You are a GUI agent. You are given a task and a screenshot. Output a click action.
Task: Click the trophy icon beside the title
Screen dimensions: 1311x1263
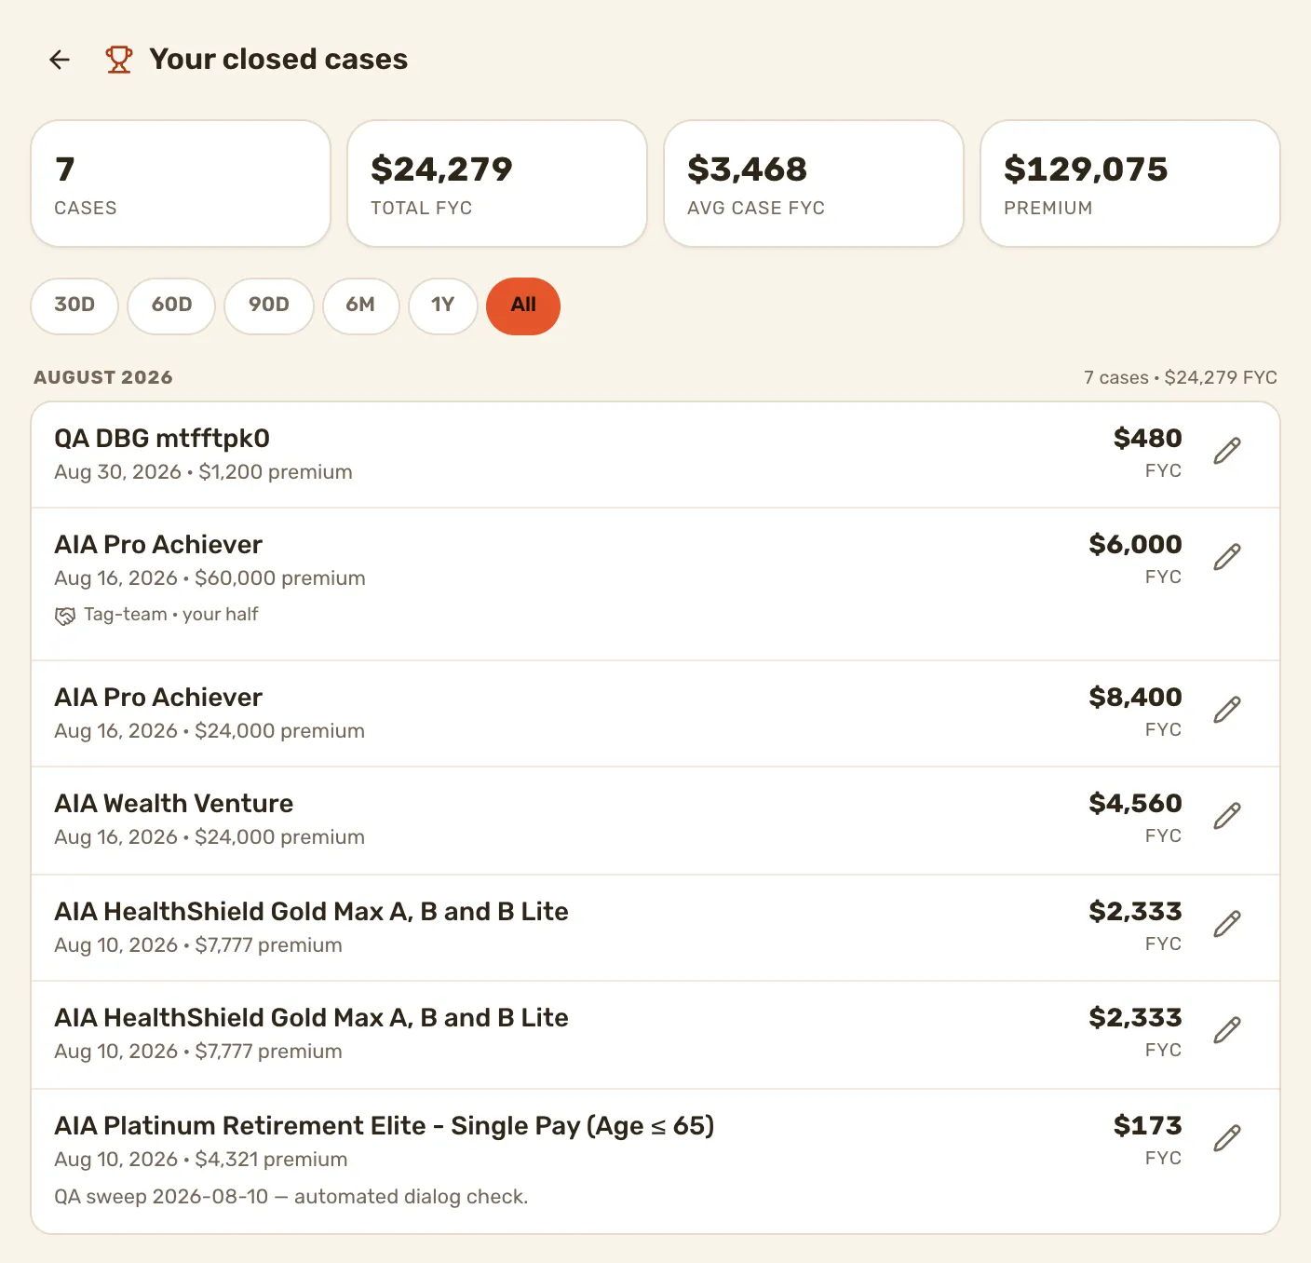click(x=118, y=60)
